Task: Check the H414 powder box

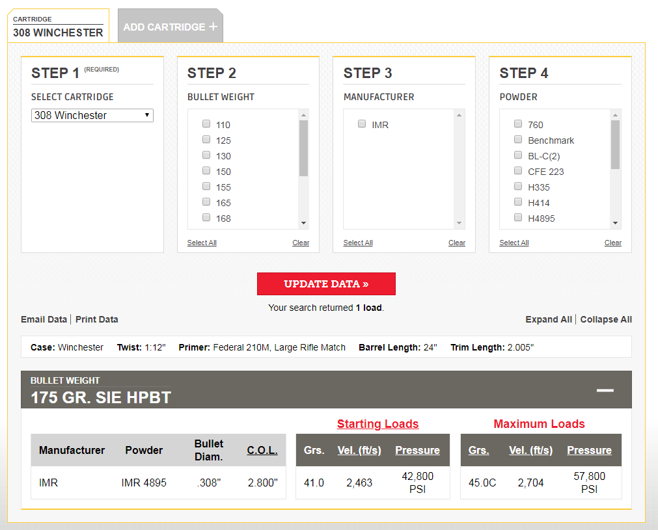Action: (x=518, y=202)
